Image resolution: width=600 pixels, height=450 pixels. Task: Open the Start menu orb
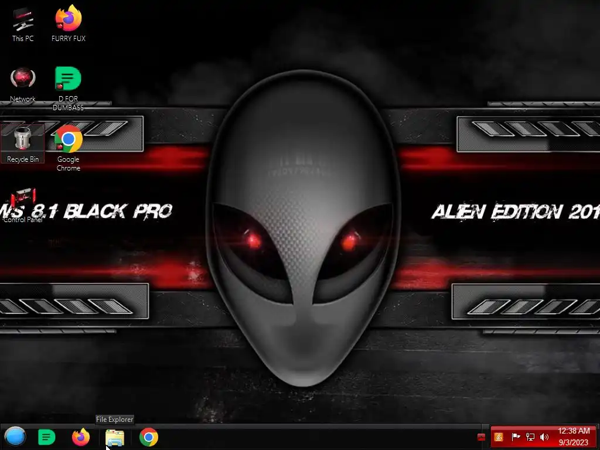pyautogui.click(x=15, y=437)
